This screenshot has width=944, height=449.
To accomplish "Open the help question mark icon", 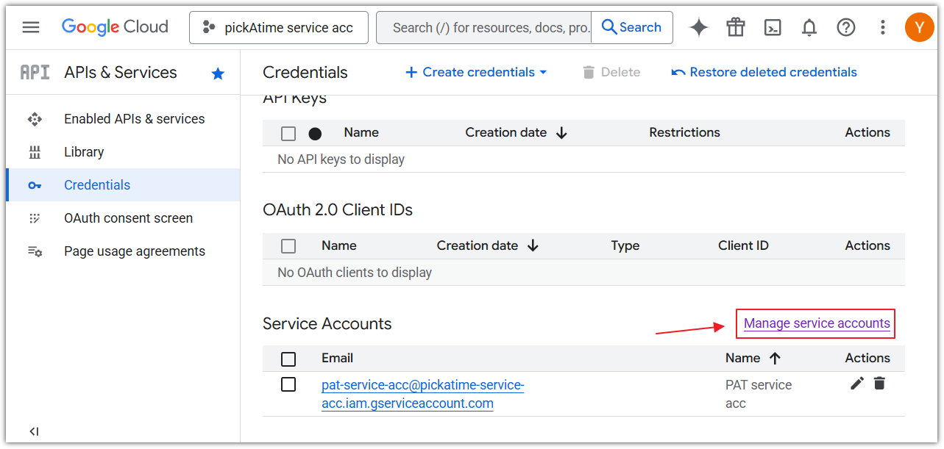I will (x=845, y=27).
